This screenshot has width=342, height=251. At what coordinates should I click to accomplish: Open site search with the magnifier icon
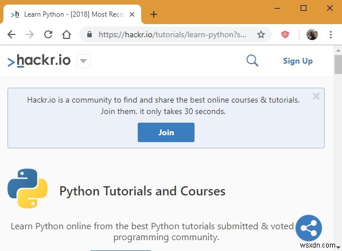point(252,61)
